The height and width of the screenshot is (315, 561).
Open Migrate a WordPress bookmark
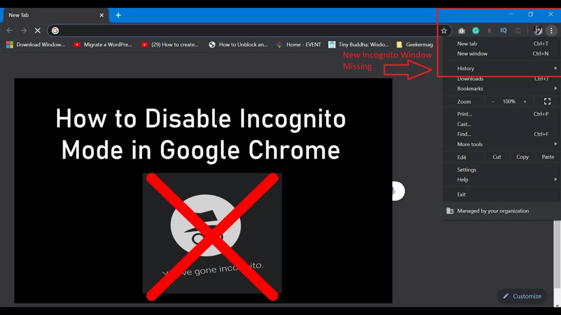tap(103, 45)
